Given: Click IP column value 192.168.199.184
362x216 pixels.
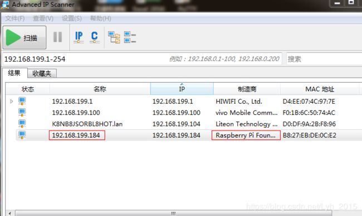Looking at the screenshot, I should pyautogui.click(x=177, y=135).
